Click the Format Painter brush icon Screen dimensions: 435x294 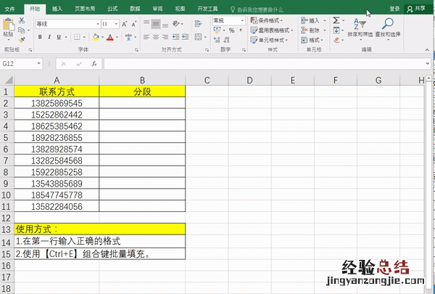click(x=21, y=39)
